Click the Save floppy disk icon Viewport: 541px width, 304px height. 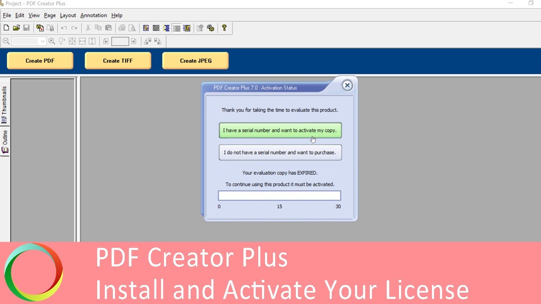point(26,28)
